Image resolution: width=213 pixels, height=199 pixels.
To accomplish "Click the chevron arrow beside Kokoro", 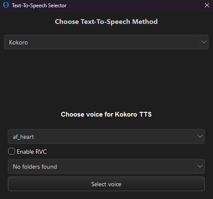I will click(204, 42).
